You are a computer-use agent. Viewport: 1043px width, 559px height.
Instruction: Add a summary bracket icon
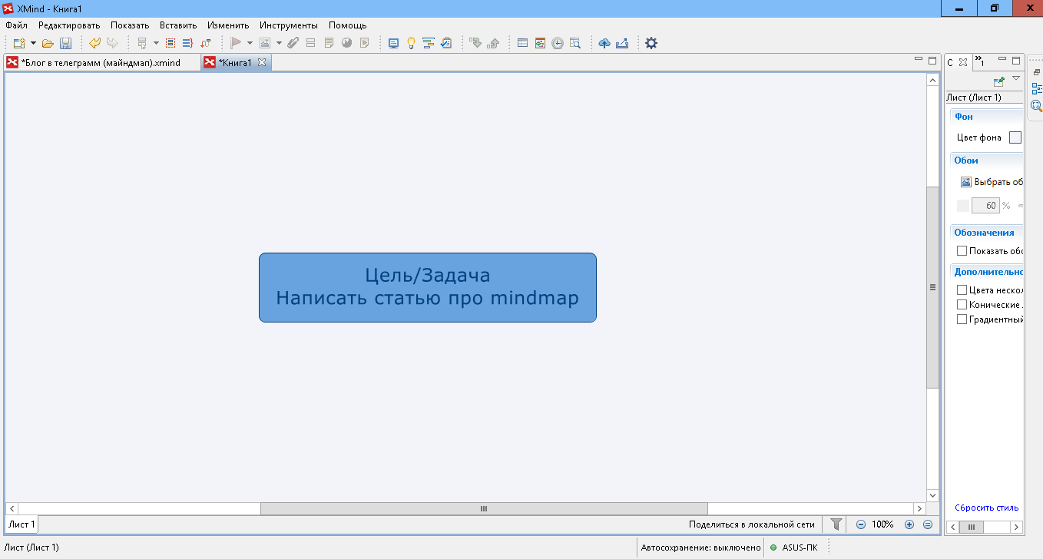coord(187,43)
